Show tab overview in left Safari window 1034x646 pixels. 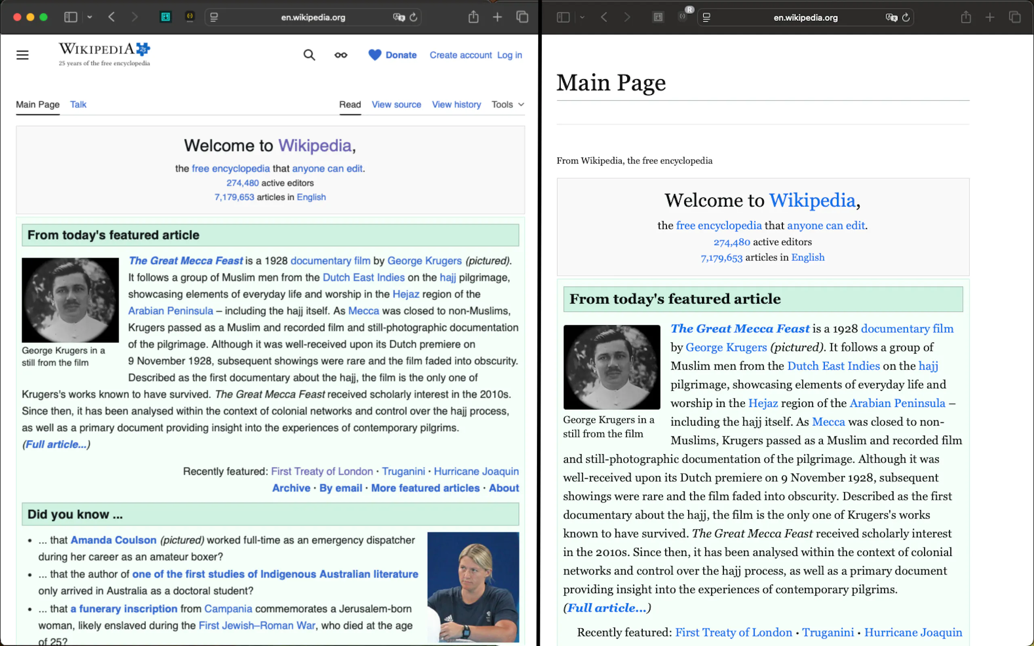pyautogui.click(x=522, y=17)
